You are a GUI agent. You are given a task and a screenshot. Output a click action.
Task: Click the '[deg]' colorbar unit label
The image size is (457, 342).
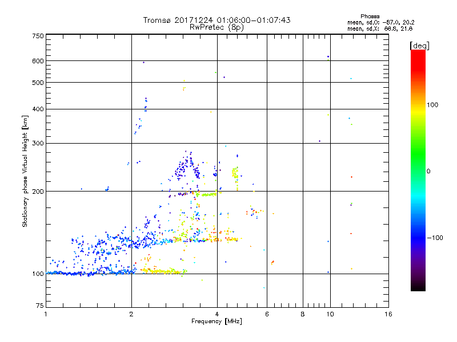[x=419, y=46]
